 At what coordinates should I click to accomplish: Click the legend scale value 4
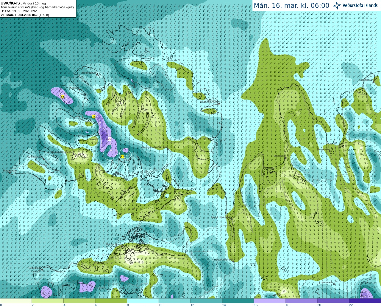pyautogui.click(x=65, y=305)
